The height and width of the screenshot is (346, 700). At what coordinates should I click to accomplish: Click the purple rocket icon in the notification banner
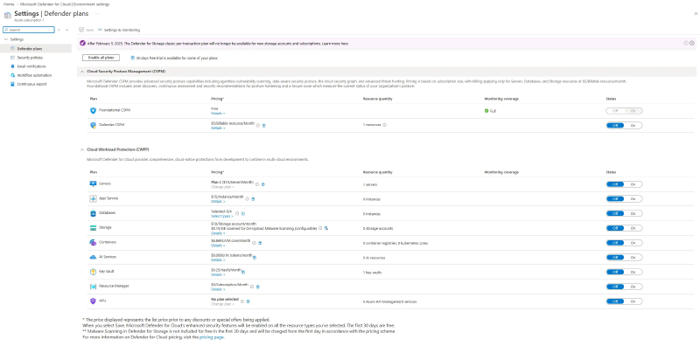click(82, 44)
